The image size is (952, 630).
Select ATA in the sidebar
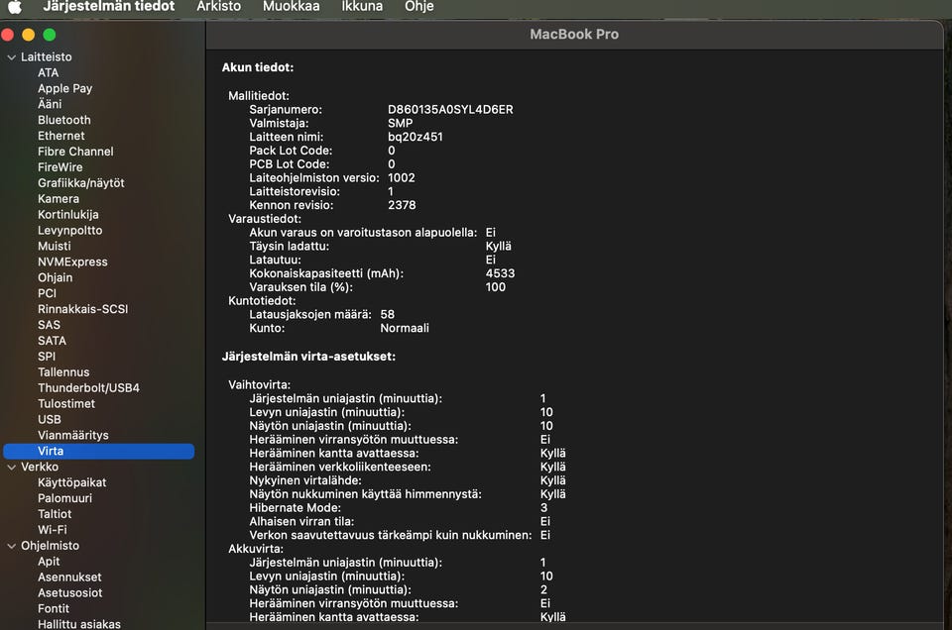(x=48, y=72)
